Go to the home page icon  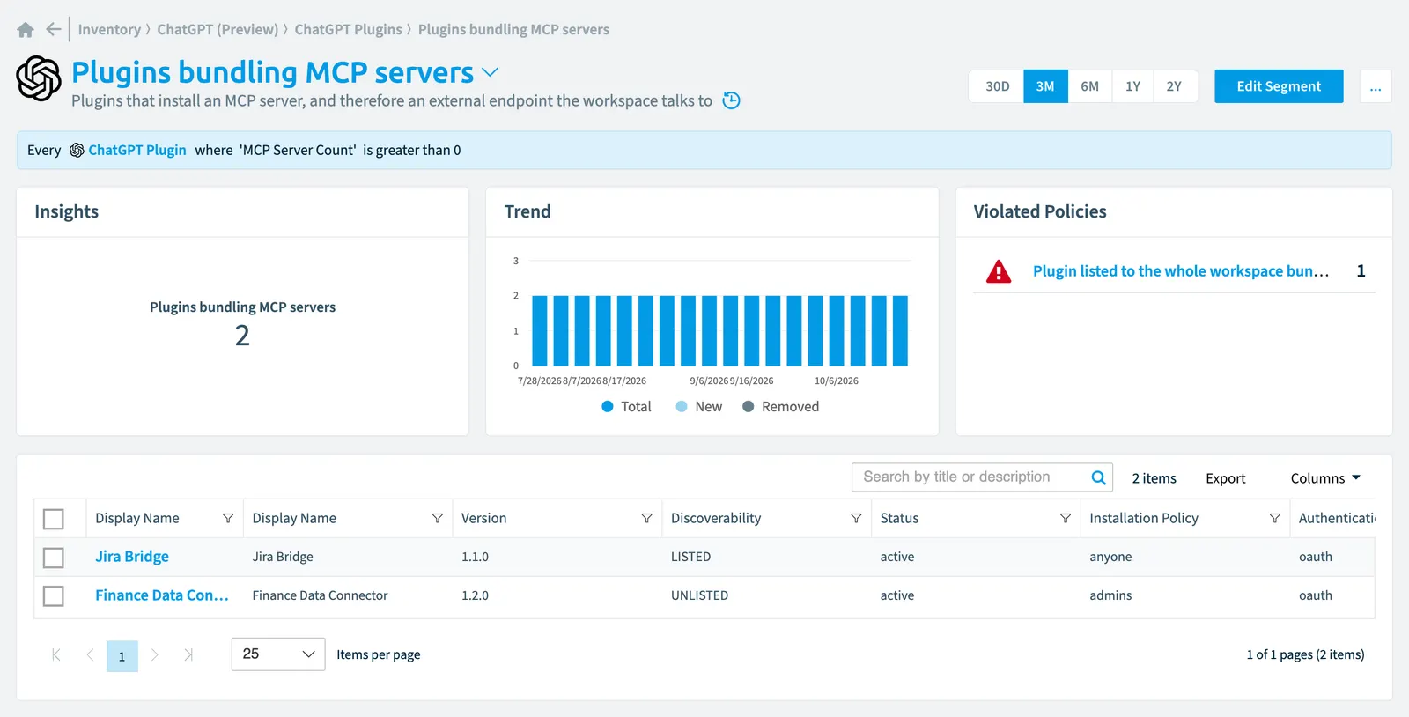click(x=26, y=30)
